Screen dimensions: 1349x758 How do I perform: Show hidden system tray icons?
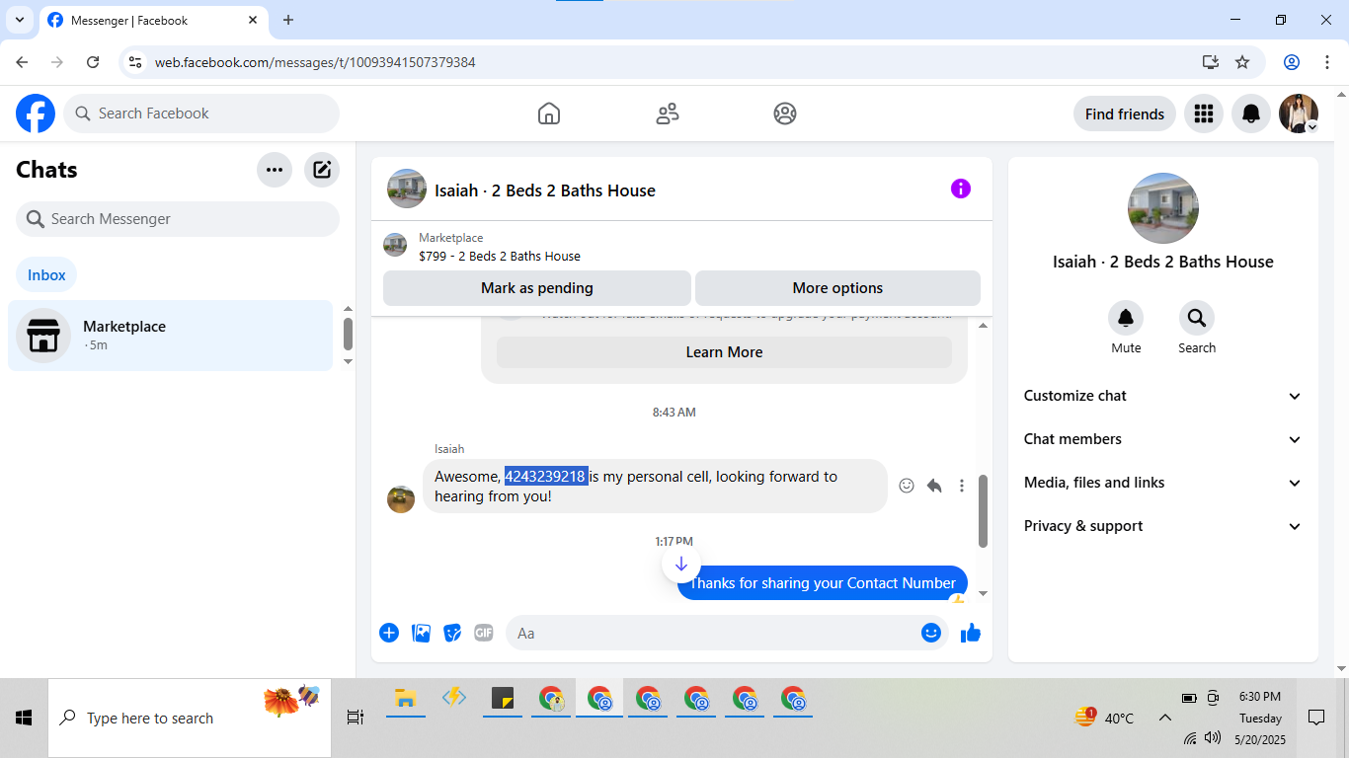[1165, 719]
